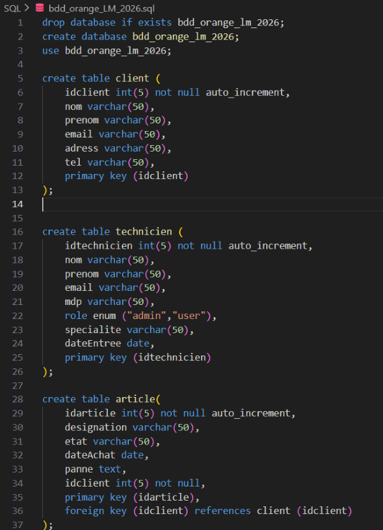This screenshot has width=383, height=530.
Task: Click 'create' on line 2
Action: coord(59,36)
